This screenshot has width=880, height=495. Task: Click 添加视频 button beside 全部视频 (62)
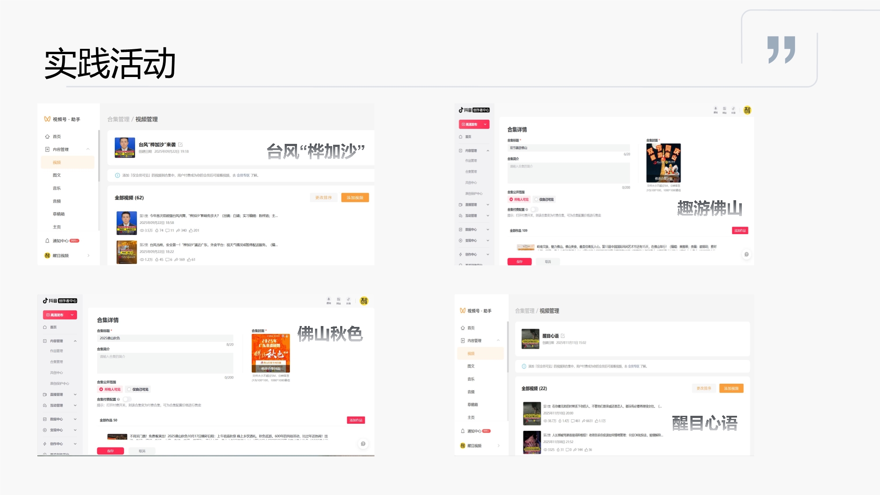coord(355,198)
